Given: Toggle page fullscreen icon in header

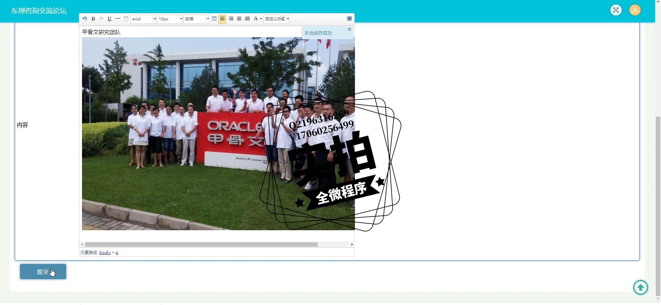Looking at the screenshot, I should click(616, 10).
